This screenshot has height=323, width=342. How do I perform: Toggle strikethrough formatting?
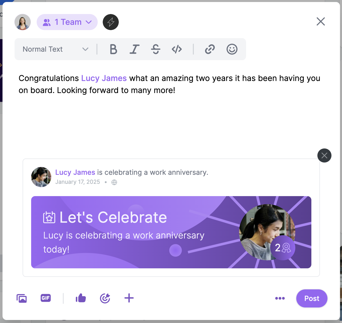(x=156, y=49)
